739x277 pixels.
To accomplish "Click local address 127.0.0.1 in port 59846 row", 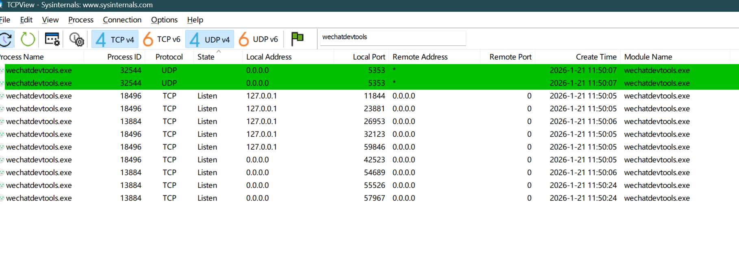I will [x=261, y=147].
